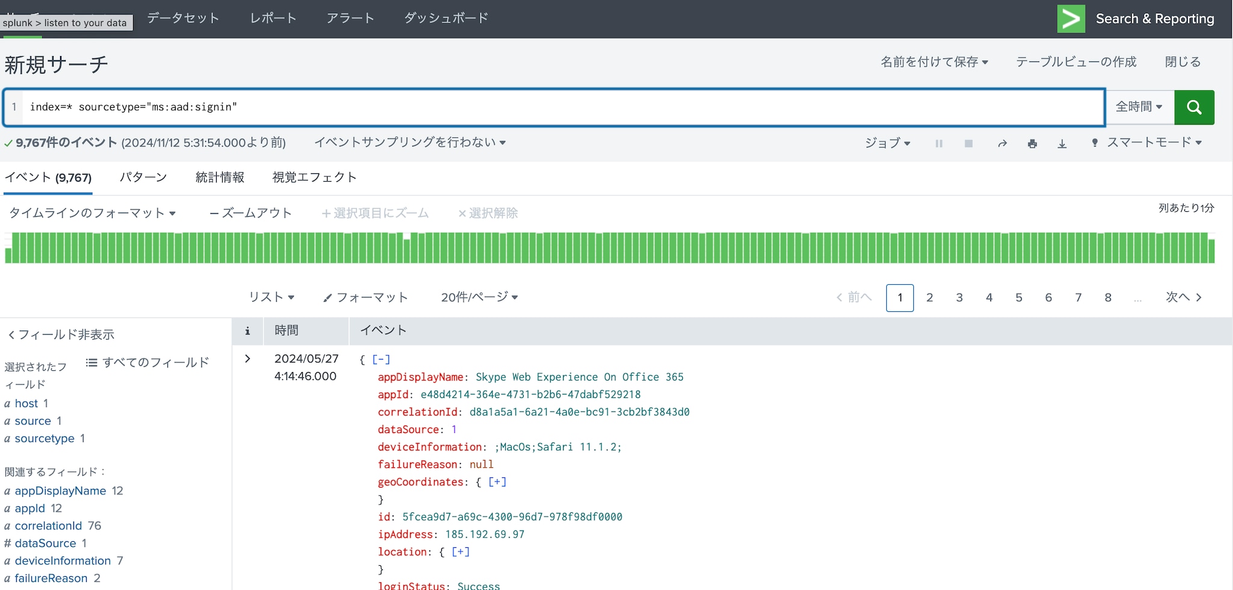Image resolution: width=1233 pixels, height=590 pixels.
Task: Go to results page 8
Action: (x=1108, y=297)
